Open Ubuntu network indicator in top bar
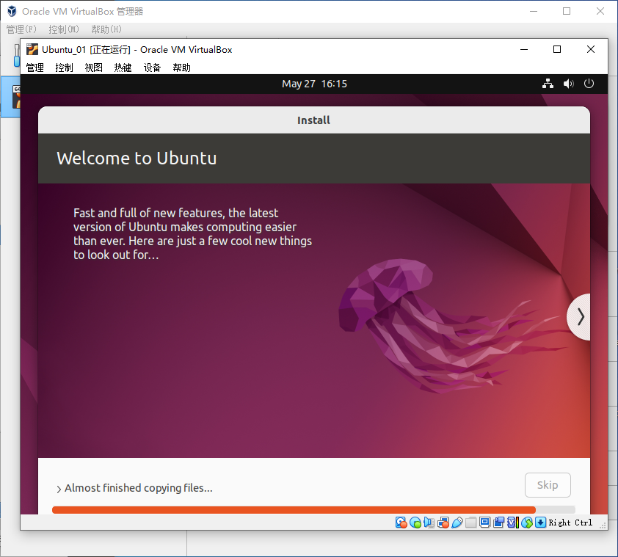618x557 pixels. [548, 84]
